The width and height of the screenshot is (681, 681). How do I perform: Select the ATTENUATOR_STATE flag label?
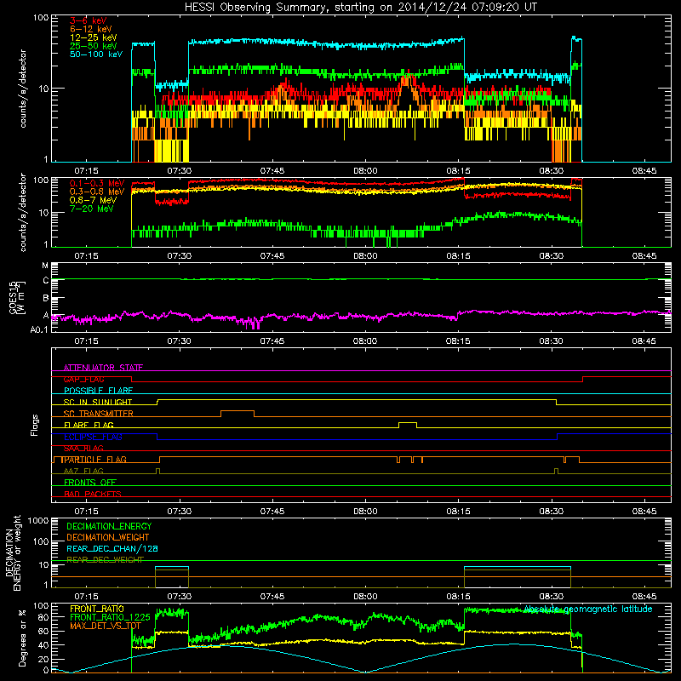103,368
